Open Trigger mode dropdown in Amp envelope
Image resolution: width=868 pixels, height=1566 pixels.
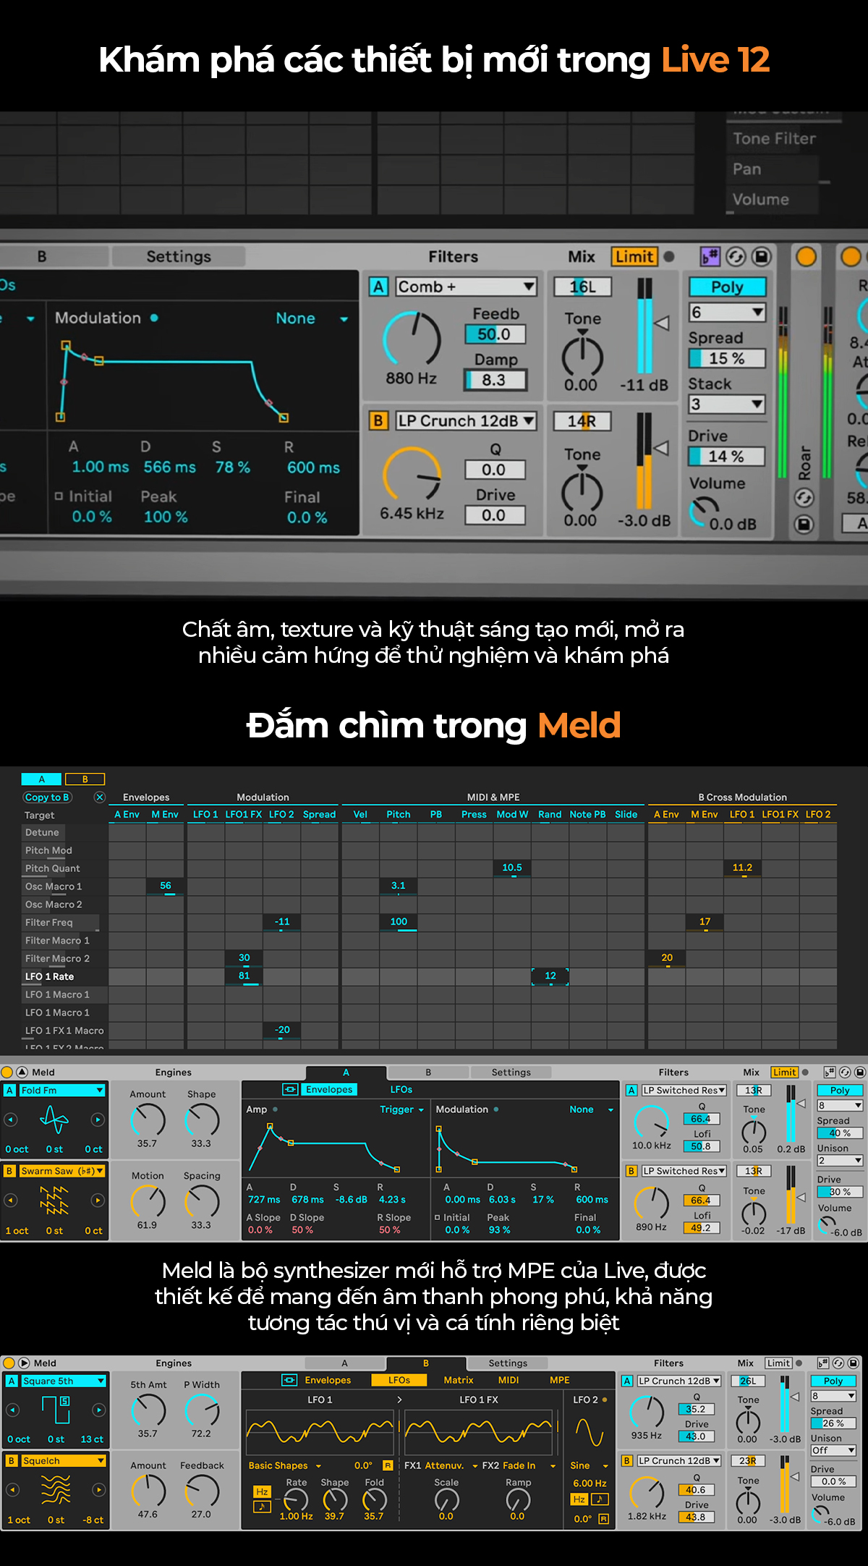pos(402,1109)
